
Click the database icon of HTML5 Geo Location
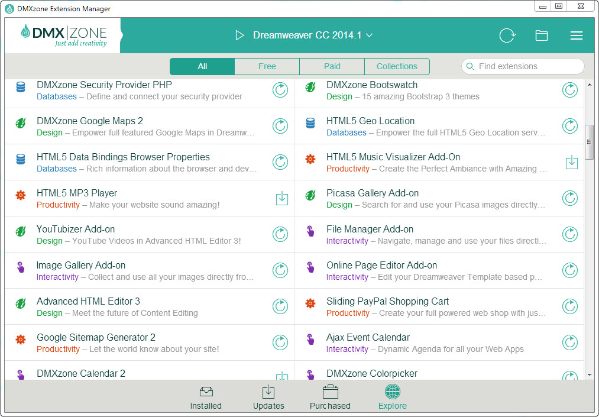point(310,123)
